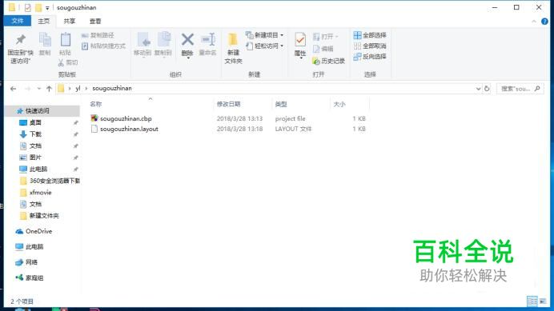Switch to View (查看) tab
Image resolution: width=554 pixels, height=311 pixels.
click(95, 21)
